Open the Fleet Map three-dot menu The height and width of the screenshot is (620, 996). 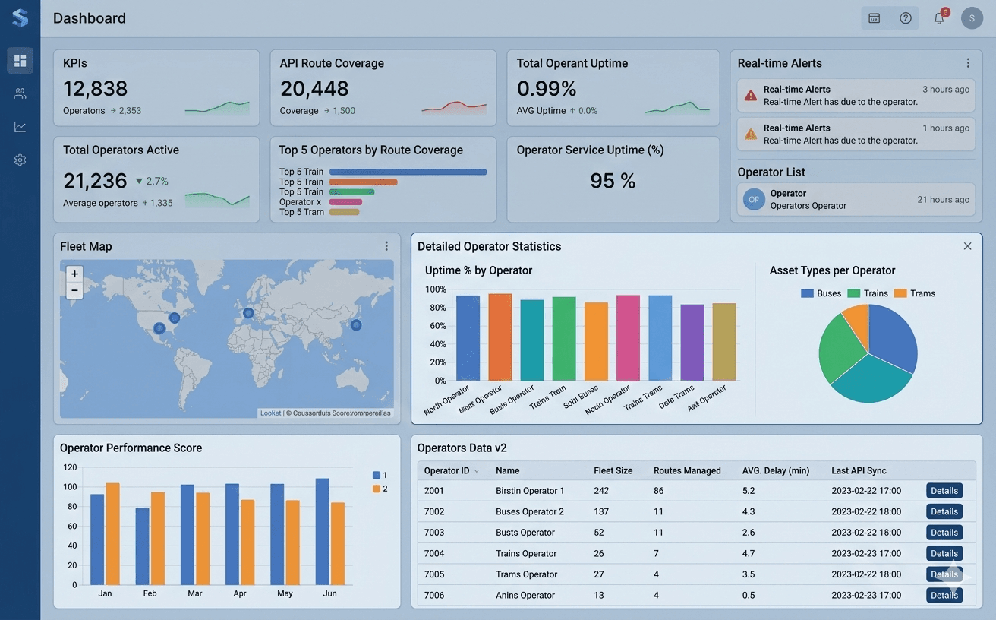[x=386, y=245]
